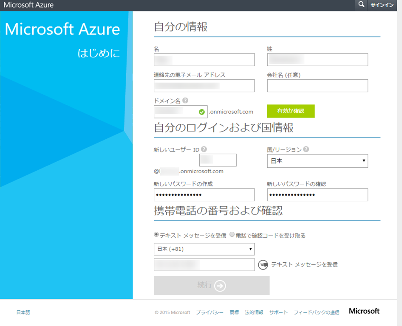Click the Microsoft Azure header title
402x326 pixels.
pyautogui.click(x=28, y=5)
